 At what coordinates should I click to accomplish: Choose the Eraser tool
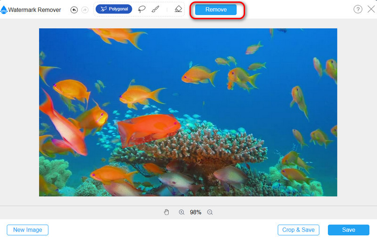[x=178, y=9]
